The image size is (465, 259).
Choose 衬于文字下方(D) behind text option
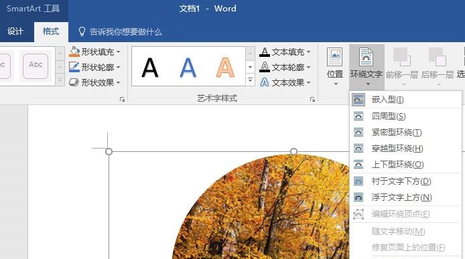[x=405, y=181]
